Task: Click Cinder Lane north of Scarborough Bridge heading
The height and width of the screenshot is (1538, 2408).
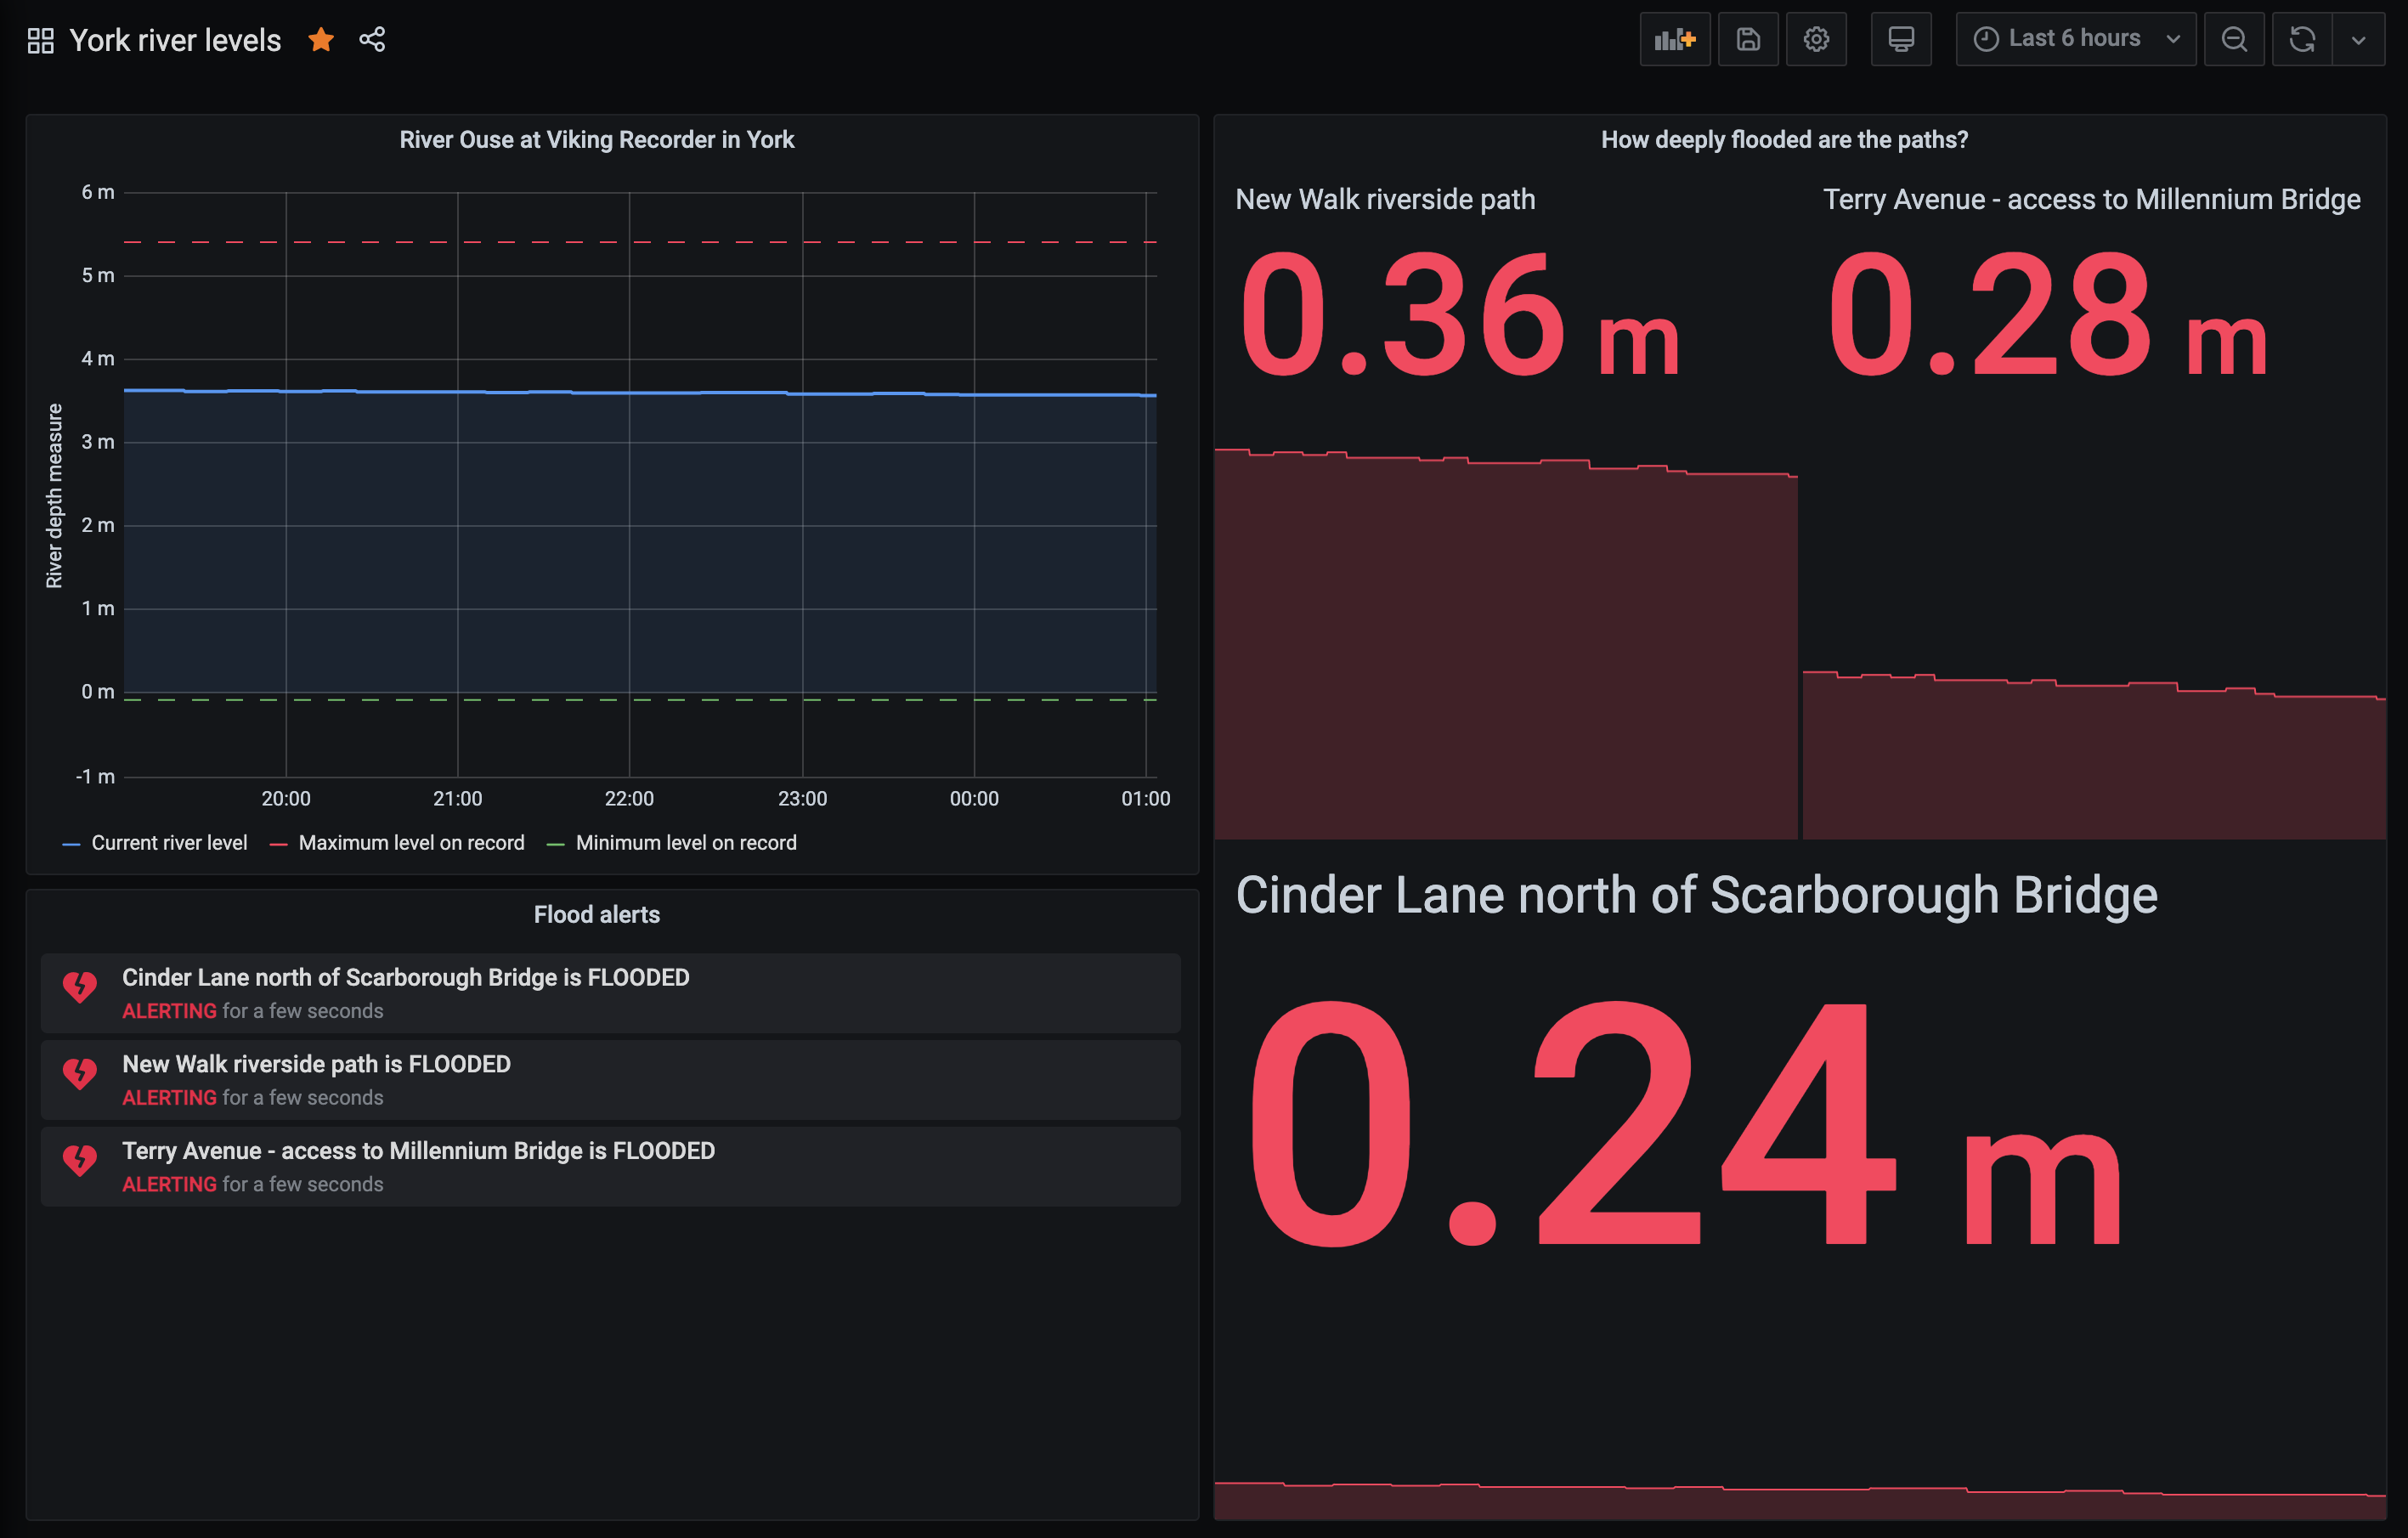Action: tap(1697, 895)
